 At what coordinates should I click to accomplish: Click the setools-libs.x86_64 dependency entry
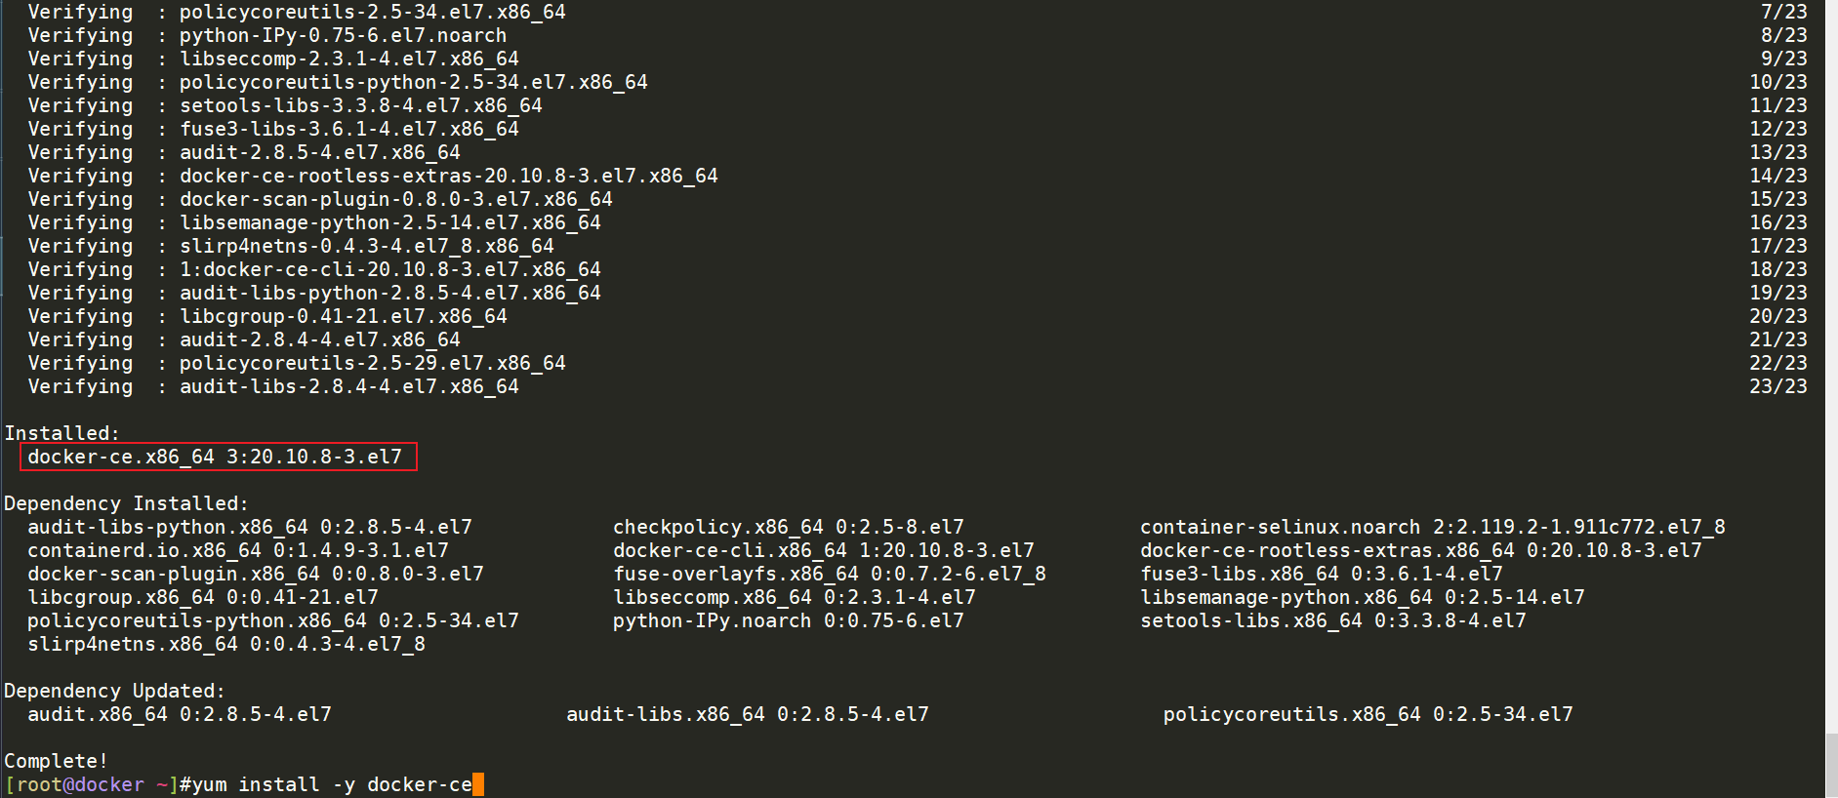[1333, 620]
